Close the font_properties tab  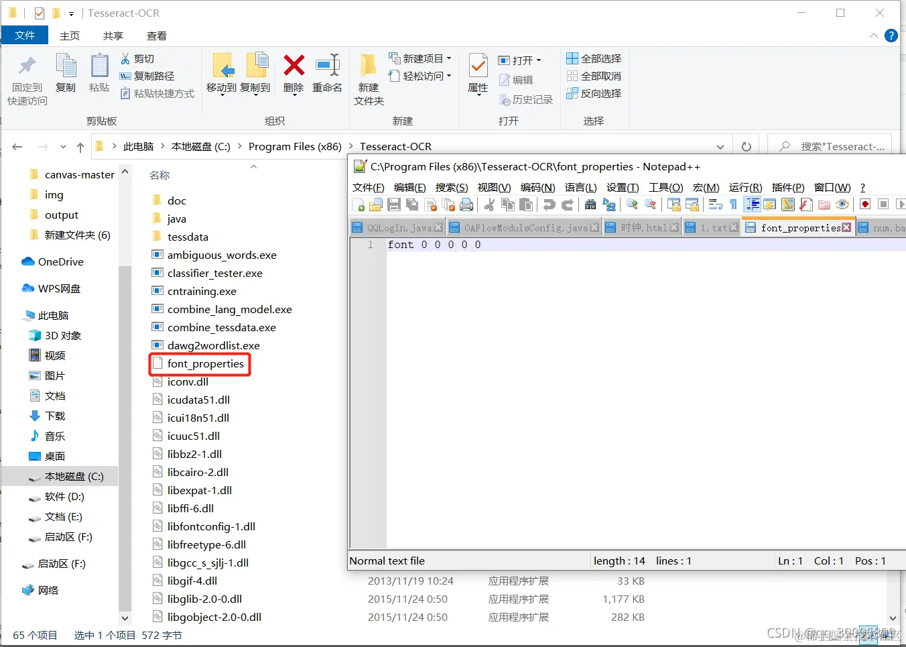point(846,227)
